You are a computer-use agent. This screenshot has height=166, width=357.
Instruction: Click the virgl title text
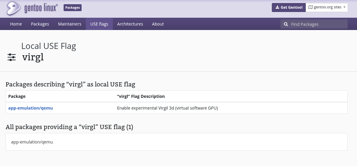coord(33,57)
